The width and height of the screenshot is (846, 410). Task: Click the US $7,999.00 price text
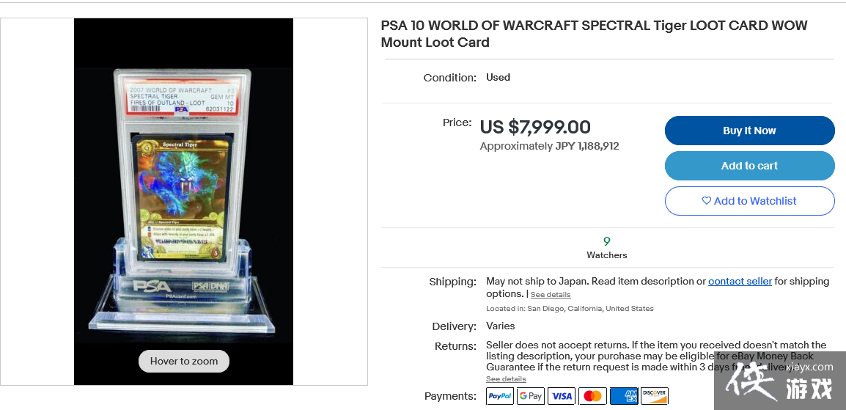click(535, 127)
